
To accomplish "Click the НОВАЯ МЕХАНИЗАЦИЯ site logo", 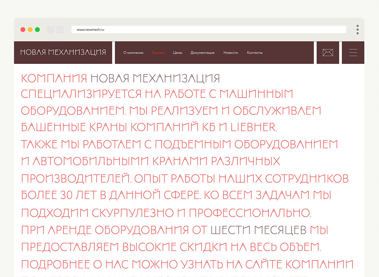I will [x=63, y=52].
